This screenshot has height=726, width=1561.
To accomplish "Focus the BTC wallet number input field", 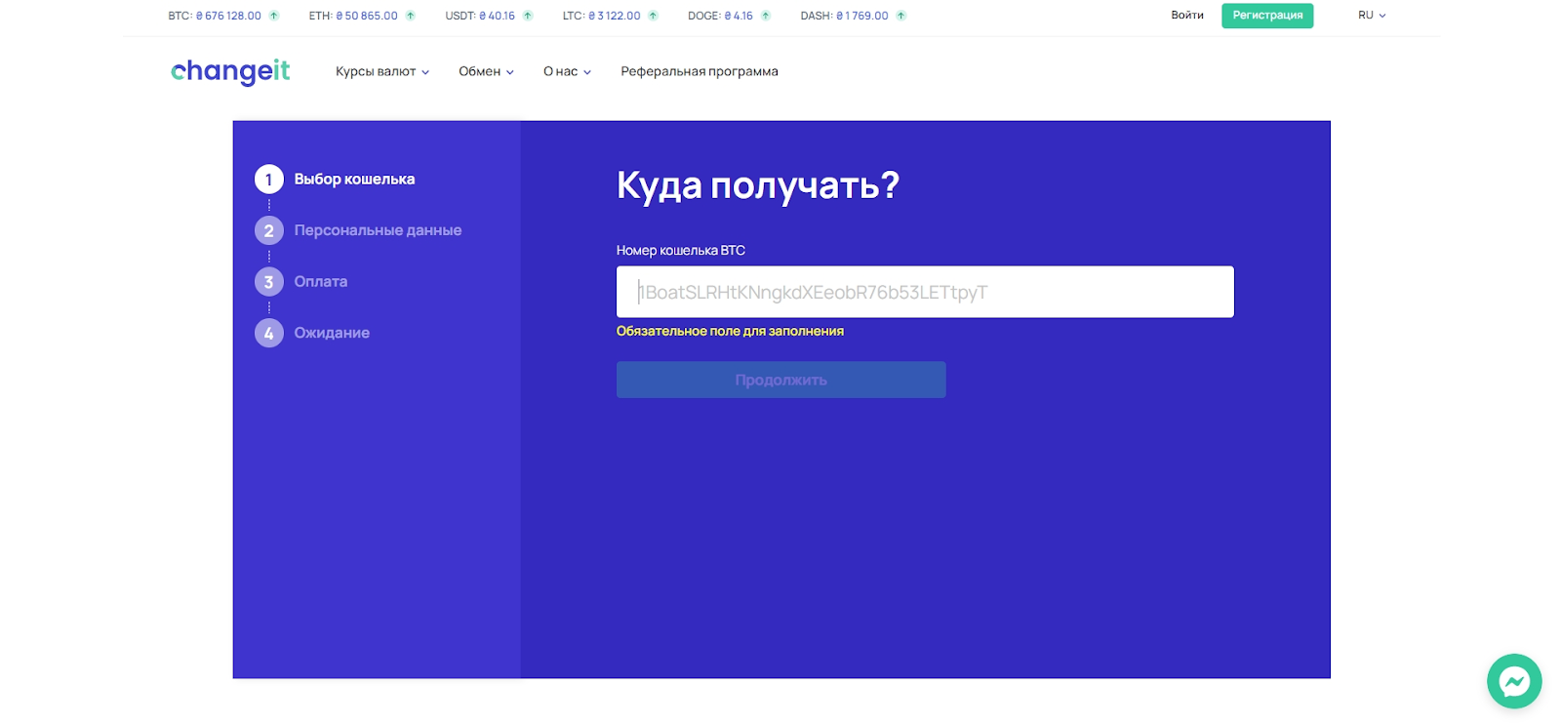I will [925, 292].
